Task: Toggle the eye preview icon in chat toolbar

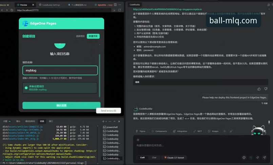Action: (x=225, y=131)
